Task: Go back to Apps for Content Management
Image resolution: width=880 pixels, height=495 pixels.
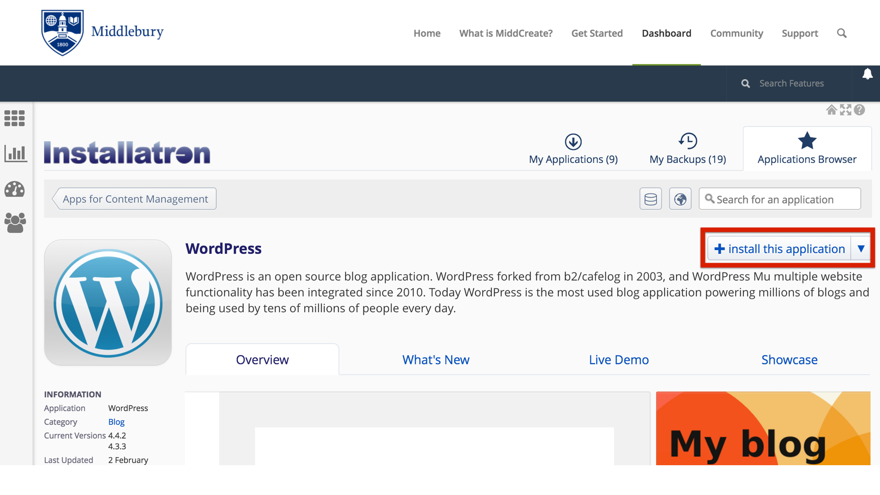Action: 135,199
